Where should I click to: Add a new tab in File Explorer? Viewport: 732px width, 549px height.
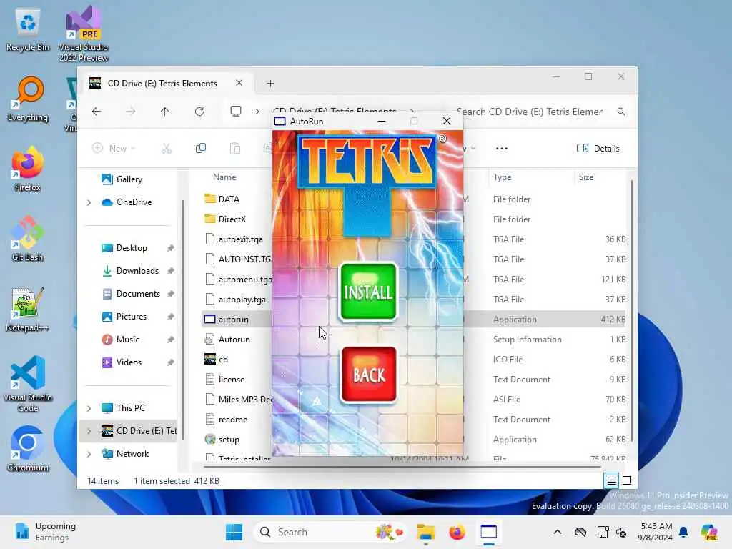pyautogui.click(x=270, y=84)
